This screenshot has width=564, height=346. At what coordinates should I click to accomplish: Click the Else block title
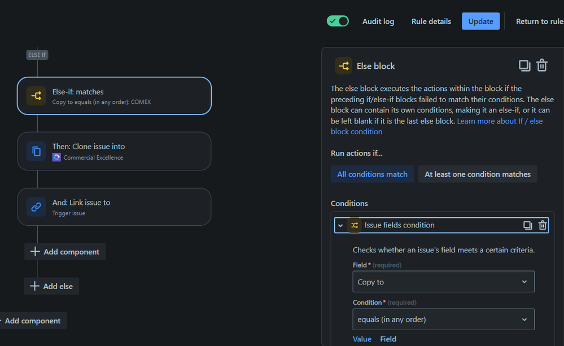coord(375,66)
